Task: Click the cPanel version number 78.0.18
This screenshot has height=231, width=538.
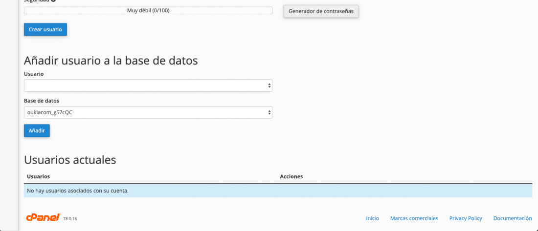Action: (70, 219)
